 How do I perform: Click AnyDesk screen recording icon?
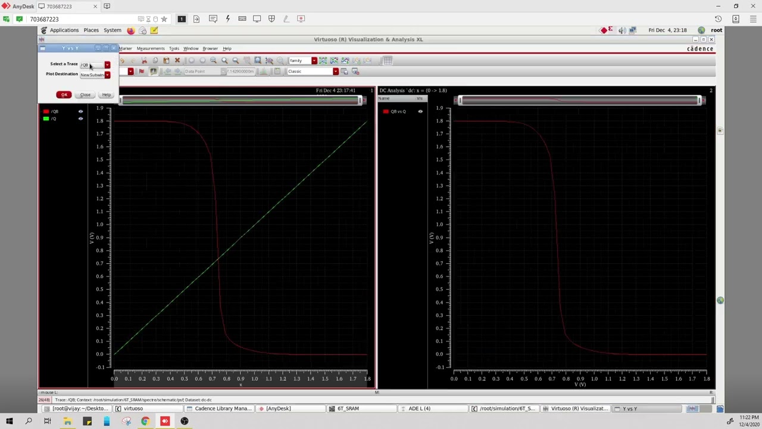pyautogui.click(x=301, y=19)
